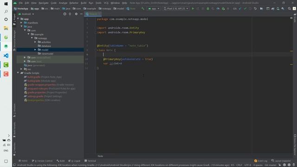Click the CRLF line separator in status bar

pyautogui.click(x=239, y=165)
